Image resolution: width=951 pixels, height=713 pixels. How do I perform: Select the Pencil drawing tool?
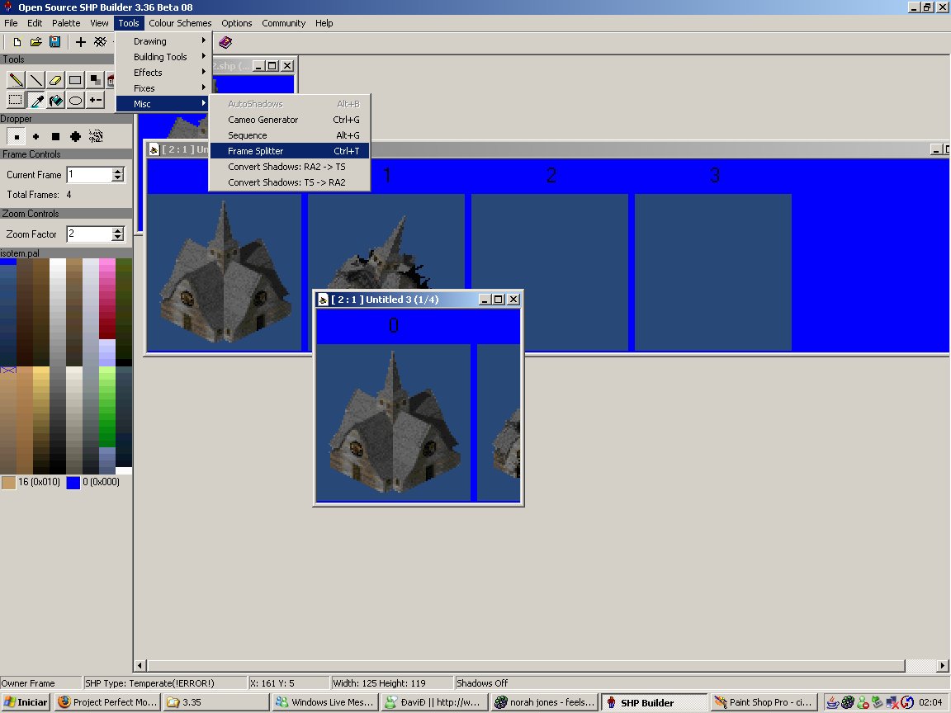click(x=17, y=80)
